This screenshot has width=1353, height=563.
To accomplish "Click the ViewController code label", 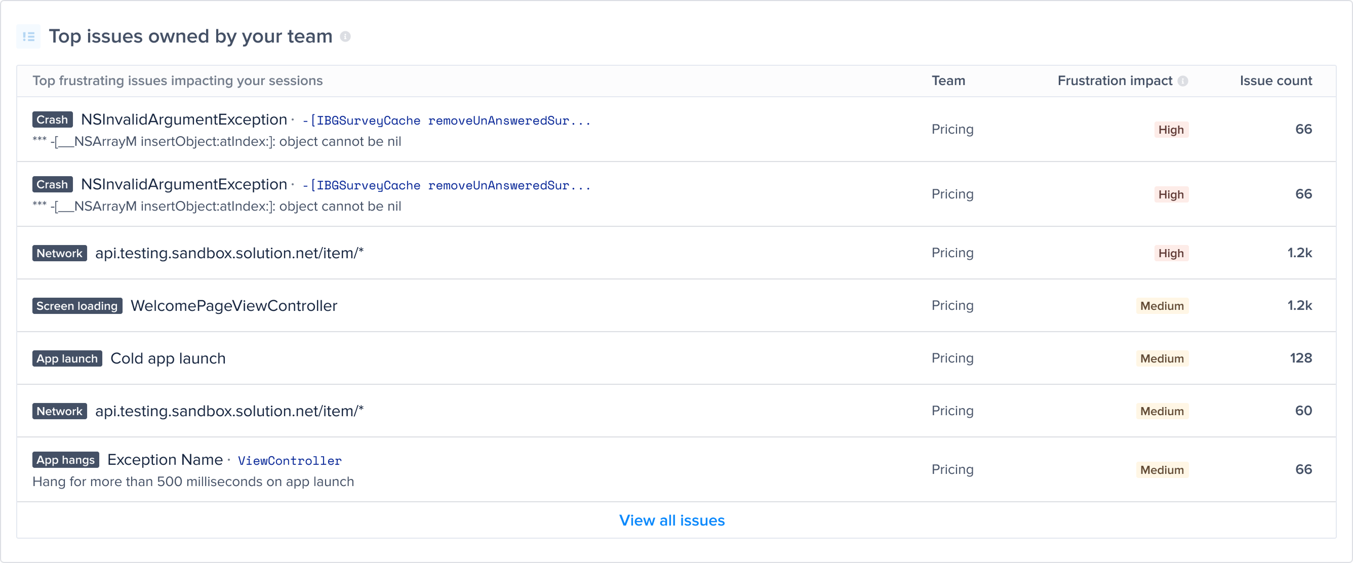I will tap(290, 461).
